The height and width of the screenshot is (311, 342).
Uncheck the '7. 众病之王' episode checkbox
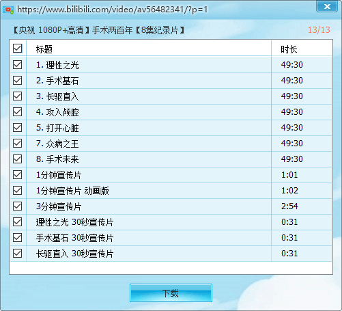coord(18,144)
